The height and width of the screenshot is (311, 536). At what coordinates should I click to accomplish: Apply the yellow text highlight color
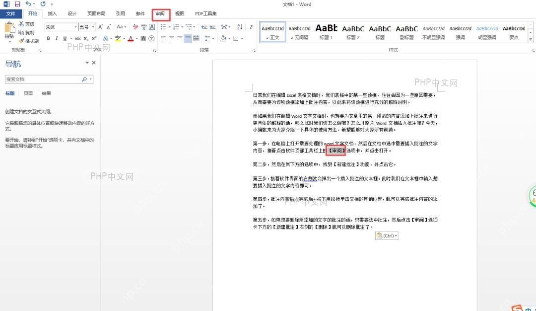coord(118,38)
